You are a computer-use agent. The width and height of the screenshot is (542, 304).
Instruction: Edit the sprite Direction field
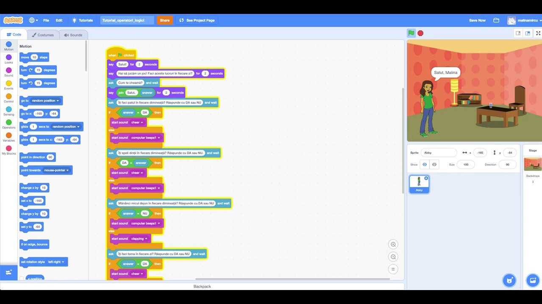(507, 165)
